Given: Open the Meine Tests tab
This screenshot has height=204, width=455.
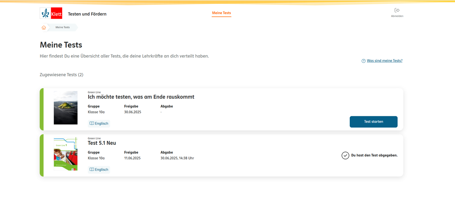Looking at the screenshot, I should [x=221, y=13].
